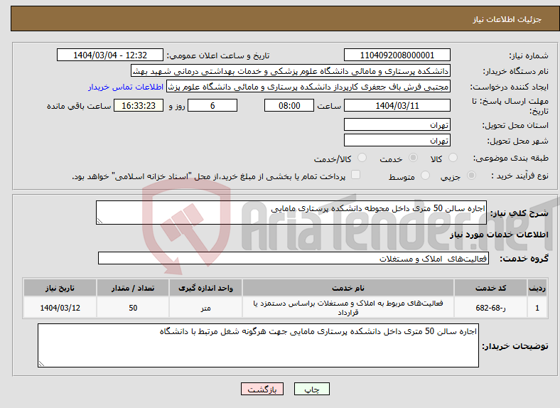The width and height of the screenshot is (560, 408).
Task: Click the نوع فرآیند خرید label
Action: [520, 176]
